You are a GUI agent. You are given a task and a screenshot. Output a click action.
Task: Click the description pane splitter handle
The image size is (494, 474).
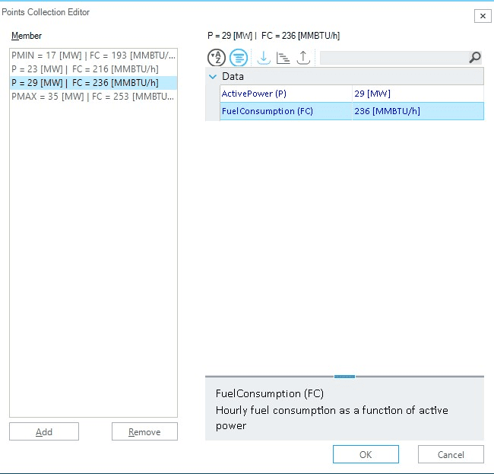tap(345, 377)
